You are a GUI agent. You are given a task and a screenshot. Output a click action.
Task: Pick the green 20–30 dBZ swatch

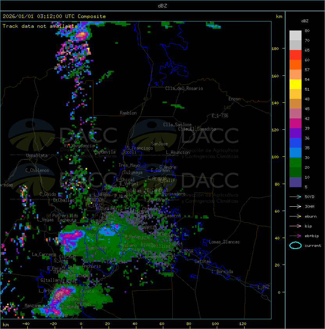(295, 163)
